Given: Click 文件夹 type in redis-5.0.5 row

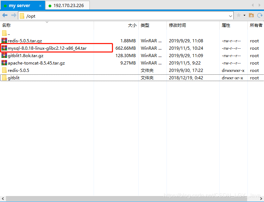Looking at the screenshot, I should click(x=147, y=70).
